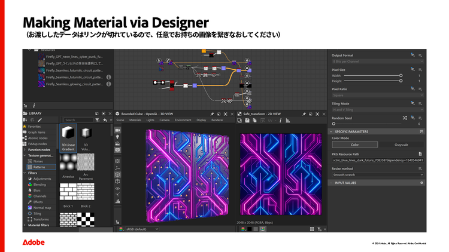Viewport: 449px width, 252px height.
Task: Expand the Function nodes tree item
Action: pyautogui.click(x=25, y=149)
